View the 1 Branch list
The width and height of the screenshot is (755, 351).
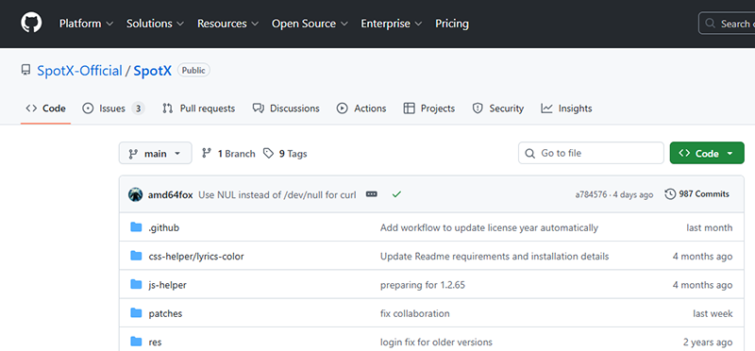[x=228, y=154]
